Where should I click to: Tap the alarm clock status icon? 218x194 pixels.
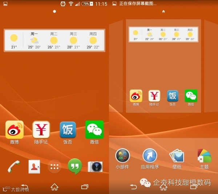[x=63, y=4]
